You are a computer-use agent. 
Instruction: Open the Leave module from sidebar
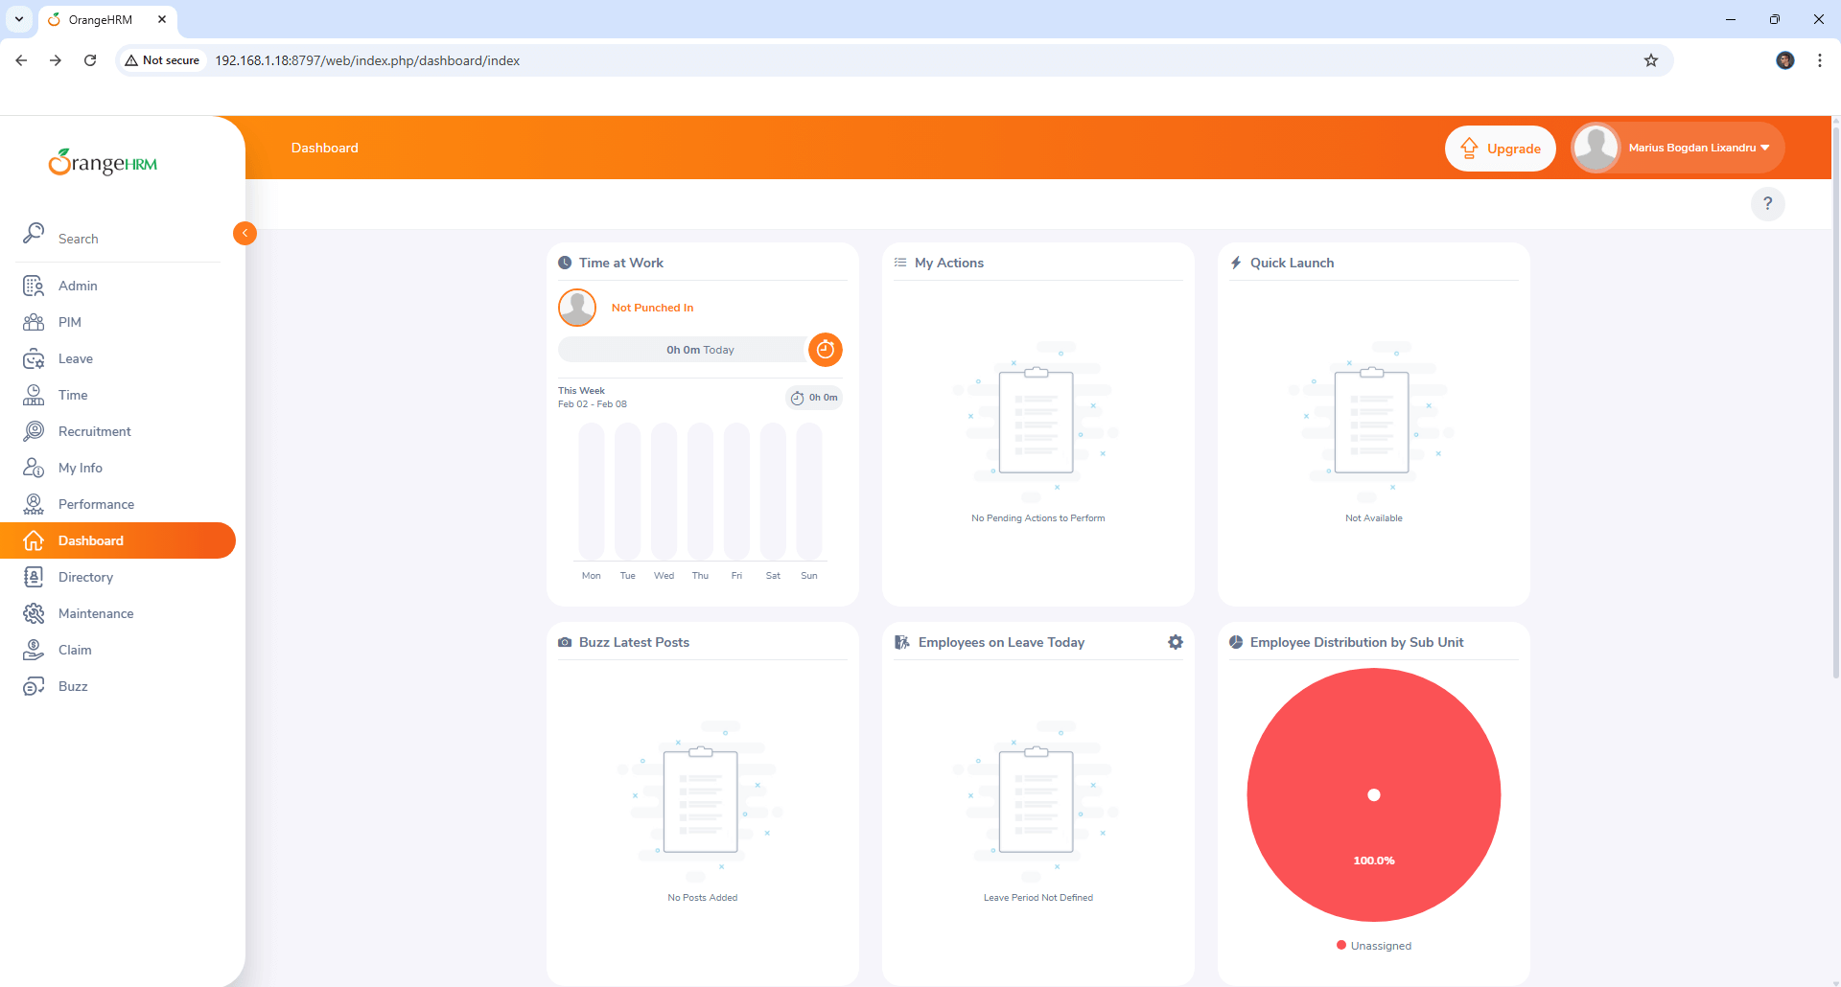click(73, 358)
